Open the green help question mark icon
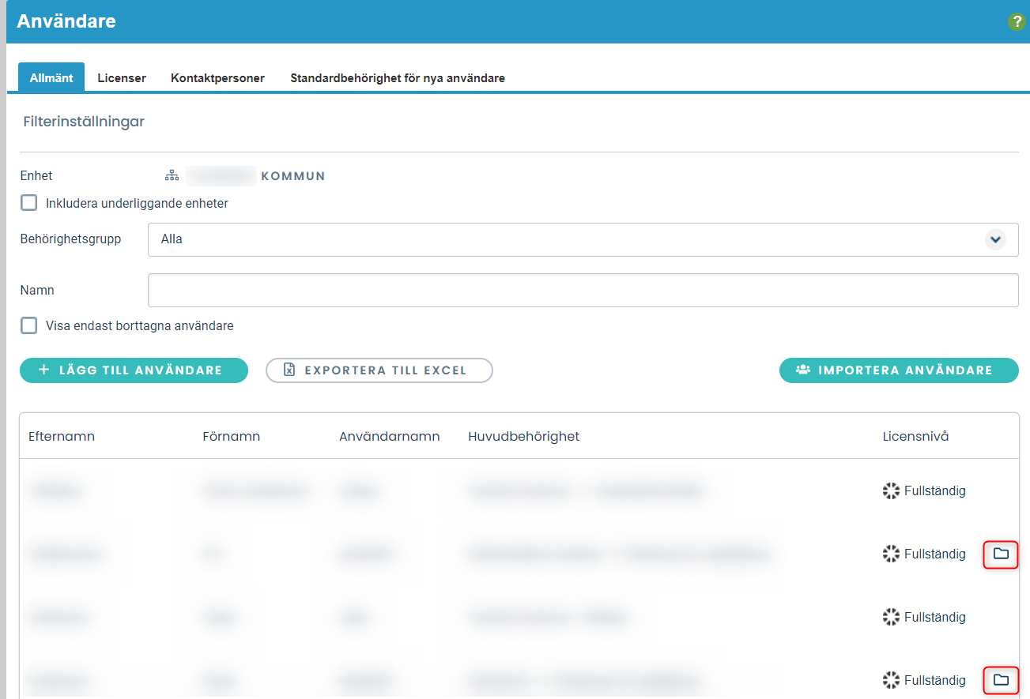Screen dimensions: 1030x699 pyautogui.click(x=1017, y=22)
